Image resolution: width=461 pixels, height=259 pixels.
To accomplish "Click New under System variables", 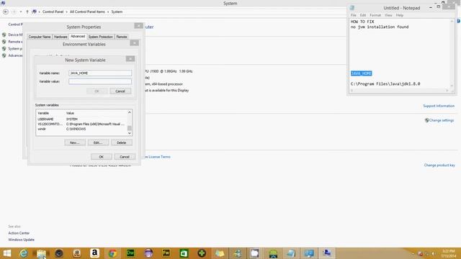I will point(75,142).
